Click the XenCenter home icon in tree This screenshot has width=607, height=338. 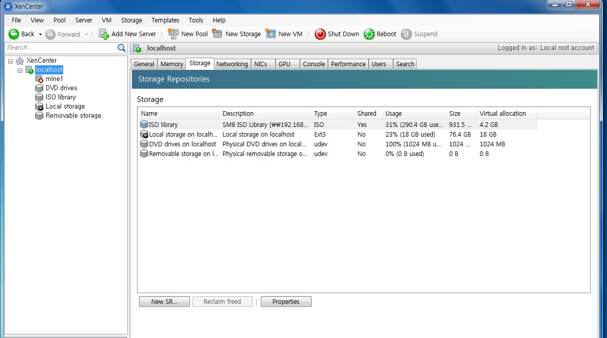(20, 61)
